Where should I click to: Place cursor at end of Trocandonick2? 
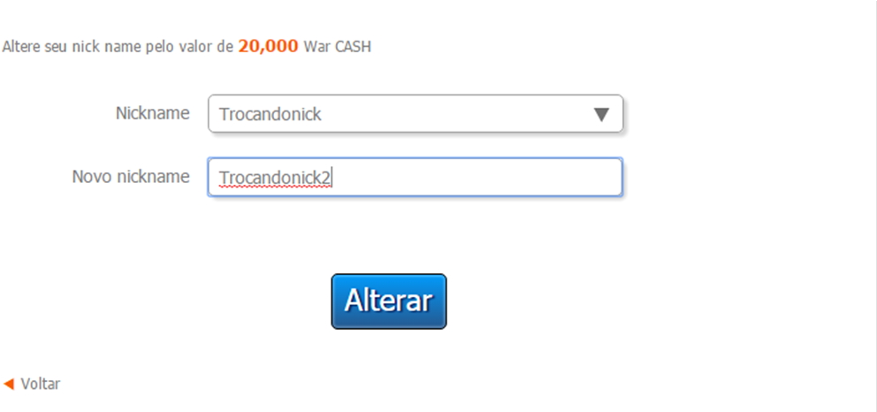[x=332, y=178]
